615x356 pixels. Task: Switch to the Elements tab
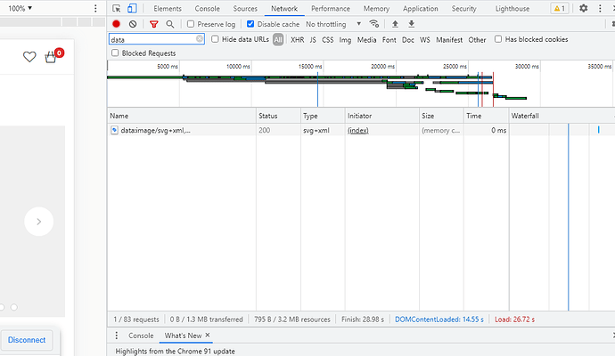click(168, 9)
